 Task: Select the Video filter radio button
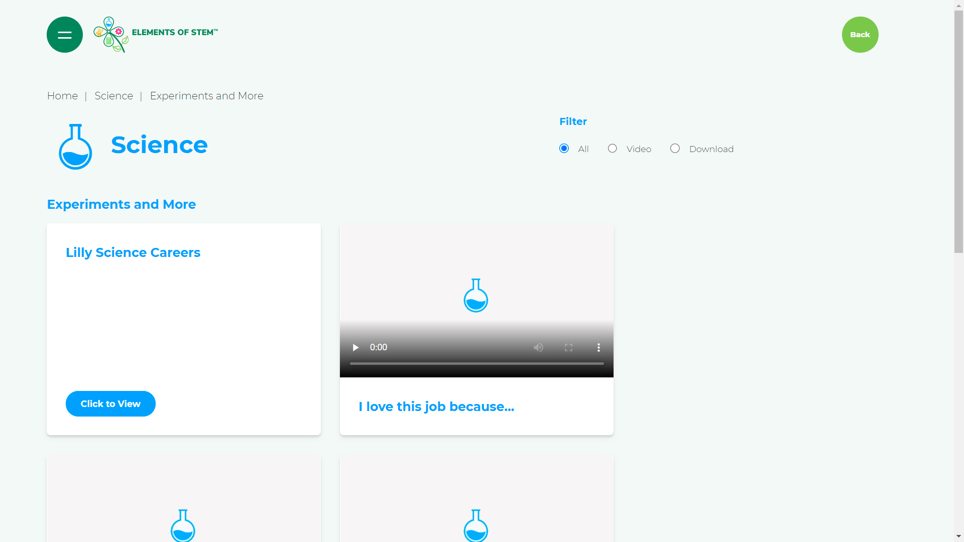[x=612, y=149]
